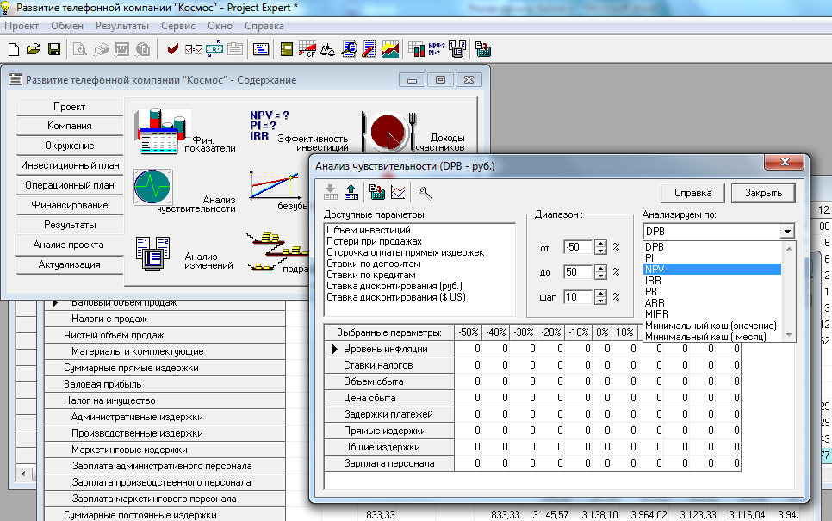Click the wrench settings icon in dialog

[x=425, y=192]
